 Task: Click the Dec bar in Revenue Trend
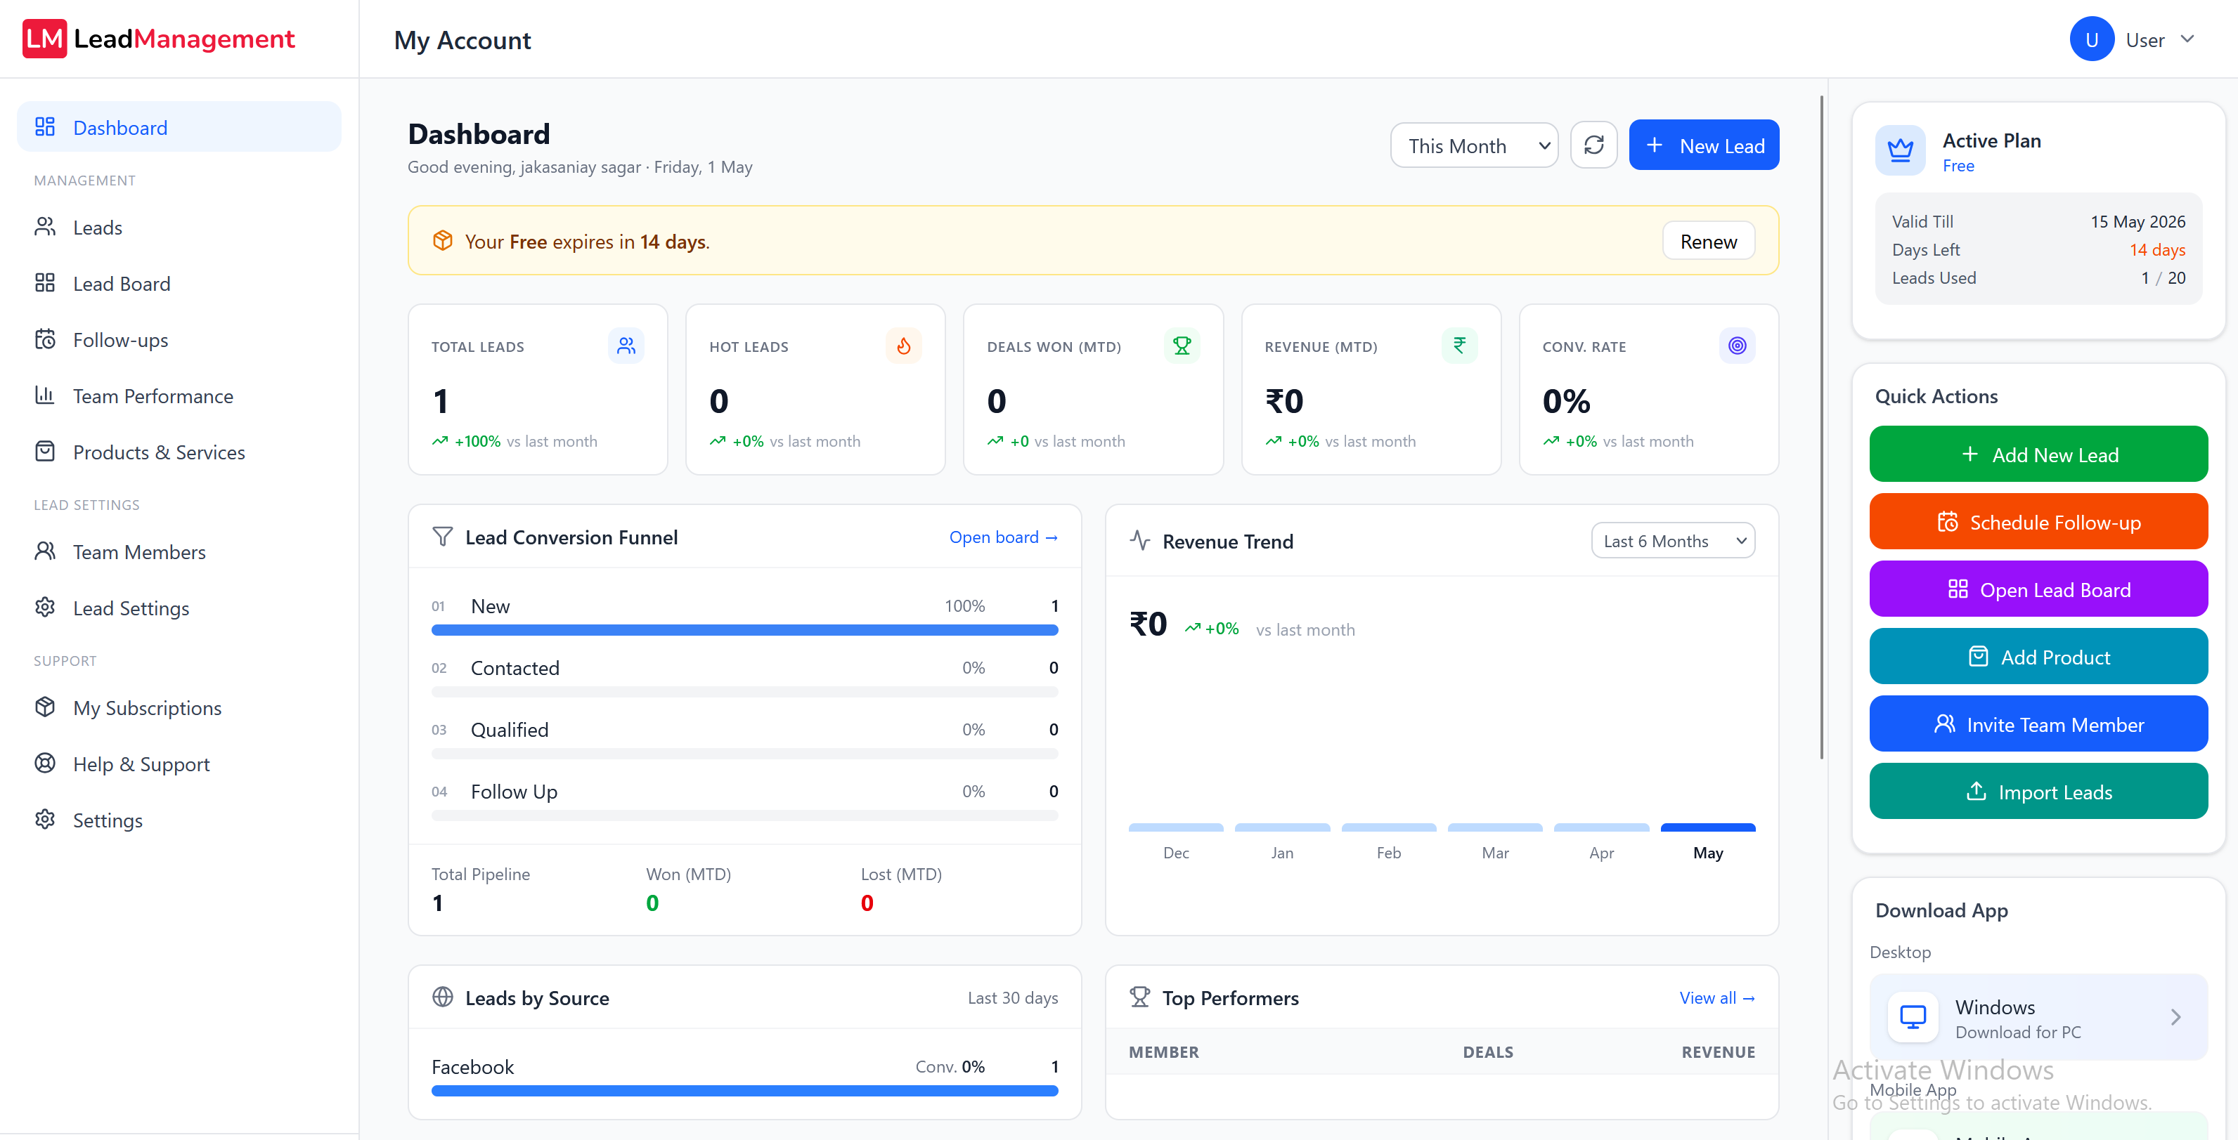[x=1175, y=827]
